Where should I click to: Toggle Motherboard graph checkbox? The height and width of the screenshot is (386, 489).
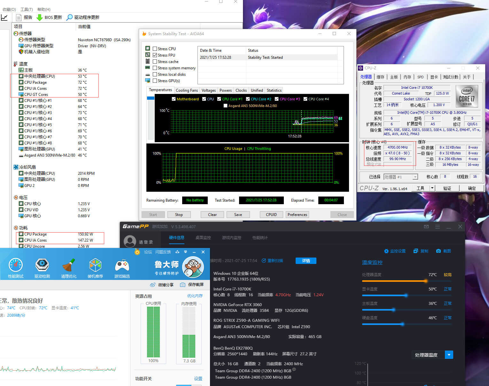point(174,99)
